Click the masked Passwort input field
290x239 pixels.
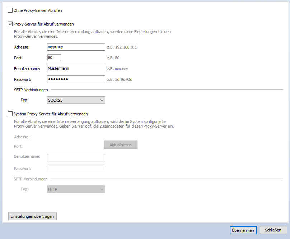coord(76,79)
